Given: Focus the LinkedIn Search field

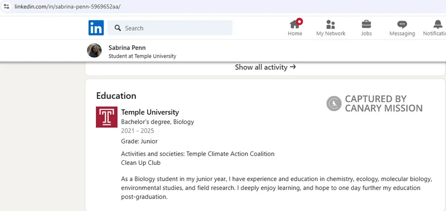Looking at the screenshot, I should pyautogui.click(x=170, y=28).
